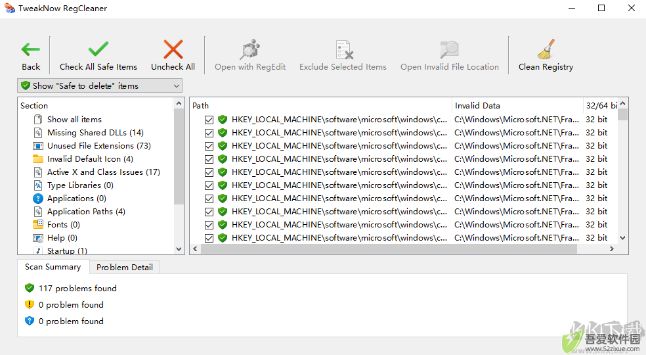The width and height of the screenshot is (646, 355).
Task: Click the Path list scroll-right arrow
Action: [612, 249]
